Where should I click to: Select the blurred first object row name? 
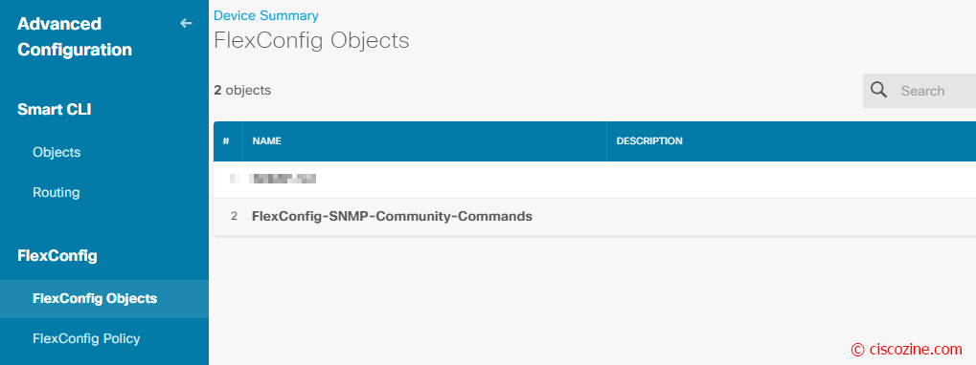[x=283, y=180]
